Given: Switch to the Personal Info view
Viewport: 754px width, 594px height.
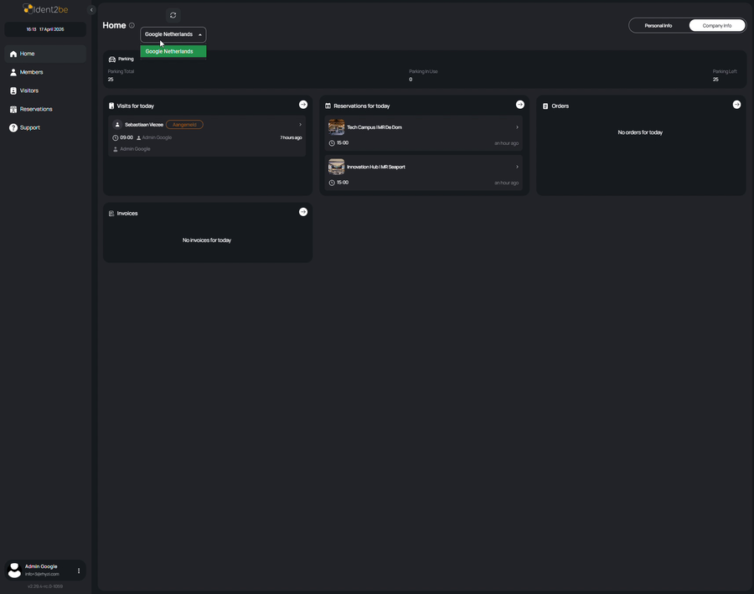Looking at the screenshot, I should click(x=658, y=26).
